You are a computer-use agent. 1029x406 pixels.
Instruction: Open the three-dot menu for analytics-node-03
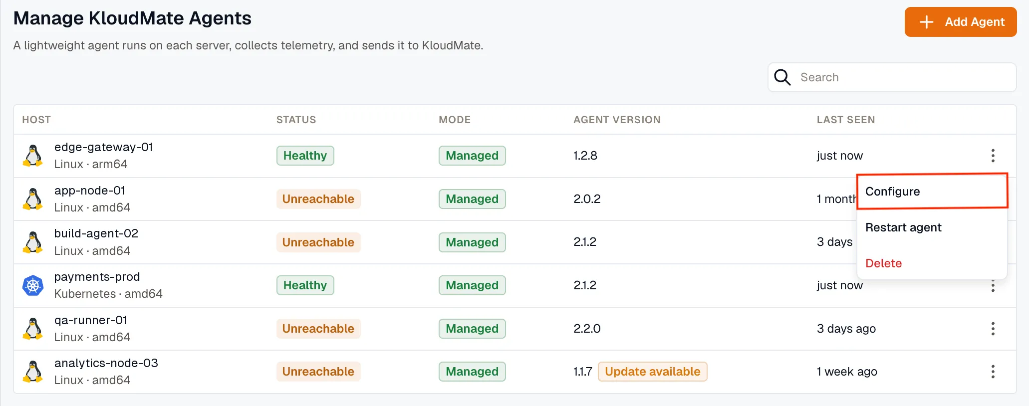(x=993, y=372)
